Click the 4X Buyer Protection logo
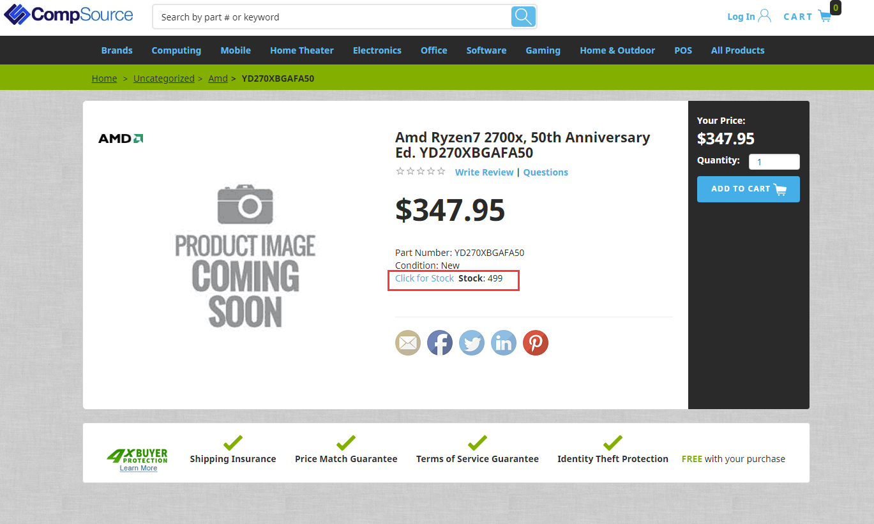 [x=138, y=456]
